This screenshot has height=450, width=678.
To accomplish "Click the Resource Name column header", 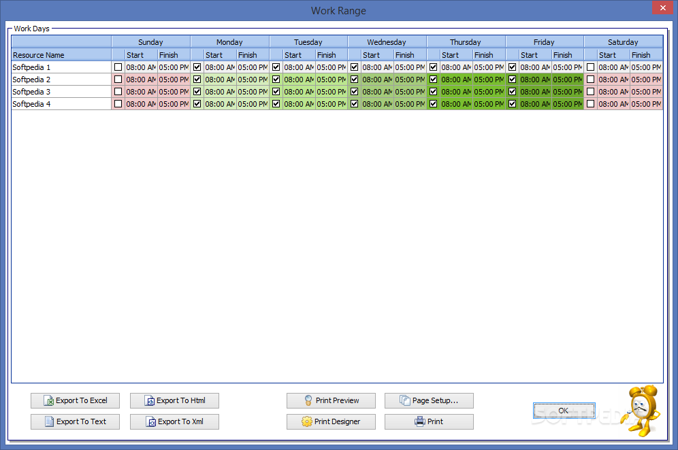I will pyautogui.click(x=61, y=55).
